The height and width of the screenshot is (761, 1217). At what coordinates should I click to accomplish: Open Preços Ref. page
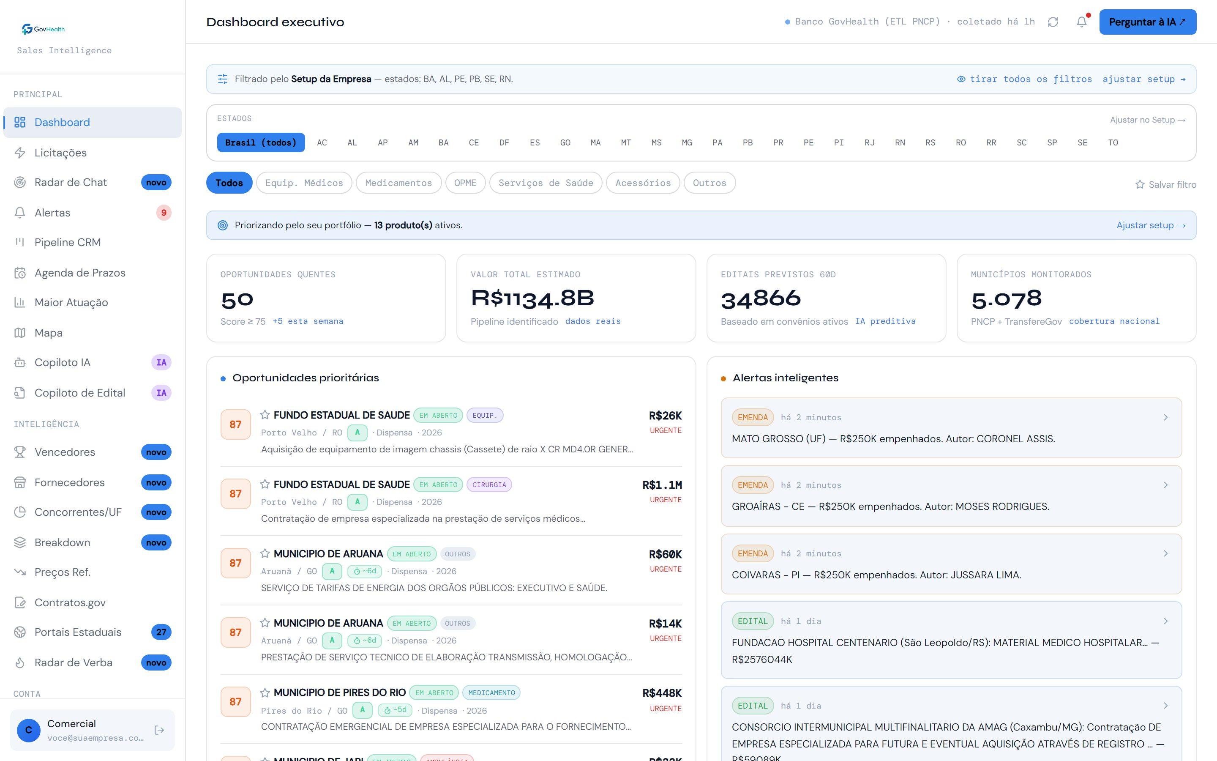point(93,572)
